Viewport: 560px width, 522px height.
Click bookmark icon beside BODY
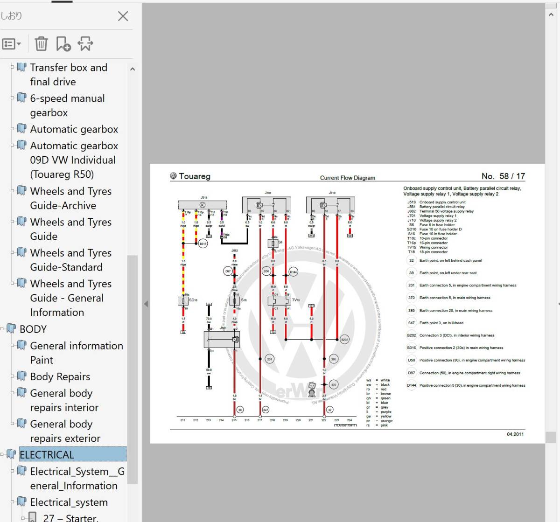(11, 328)
